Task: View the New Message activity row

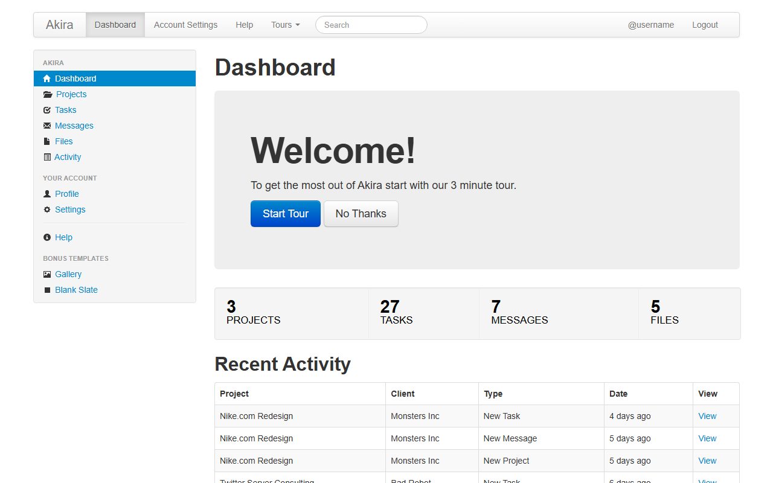Action: (707, 438)
